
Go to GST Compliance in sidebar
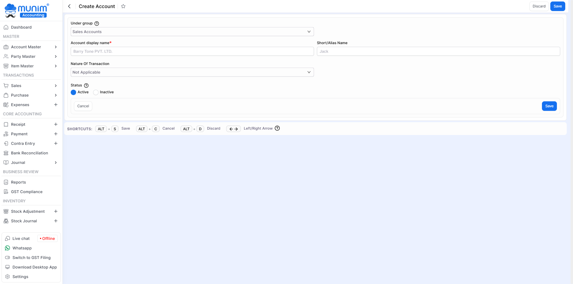pyautogui.click(x=27, y=192)
